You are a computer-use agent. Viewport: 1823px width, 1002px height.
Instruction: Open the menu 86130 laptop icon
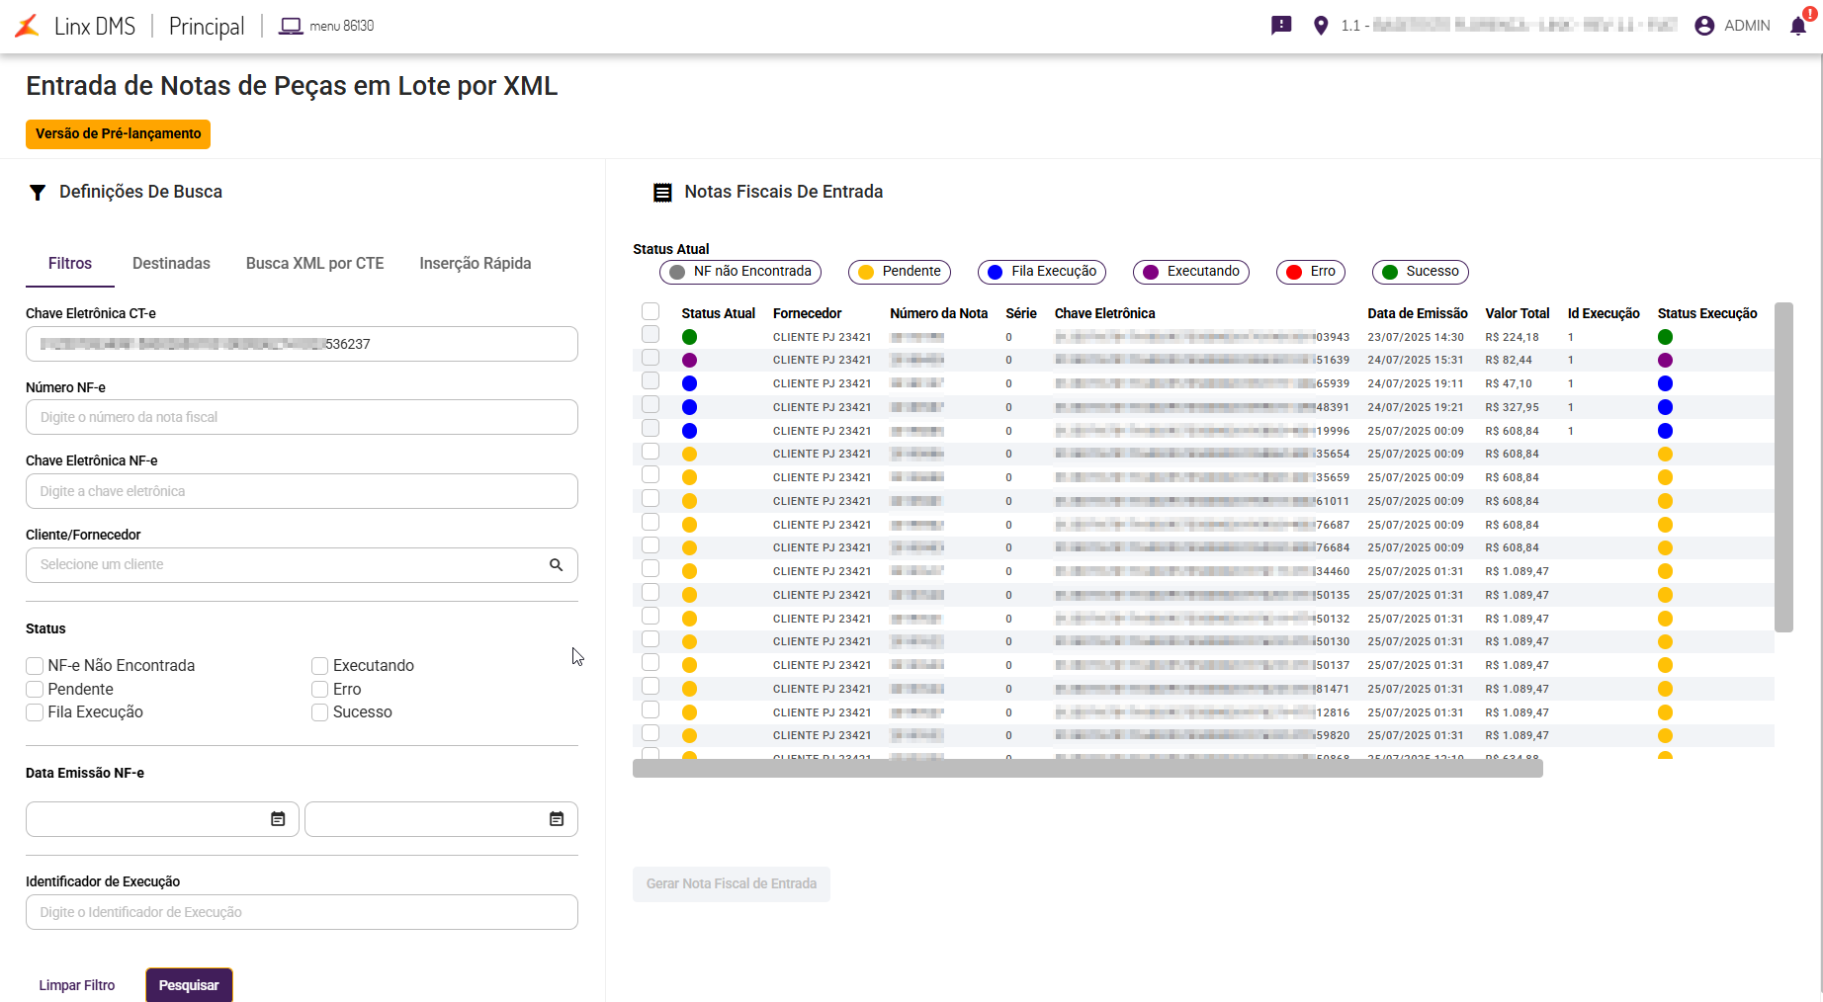click(291, 26)
